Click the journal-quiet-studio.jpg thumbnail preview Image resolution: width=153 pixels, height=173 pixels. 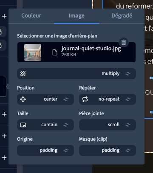[33, 52]
